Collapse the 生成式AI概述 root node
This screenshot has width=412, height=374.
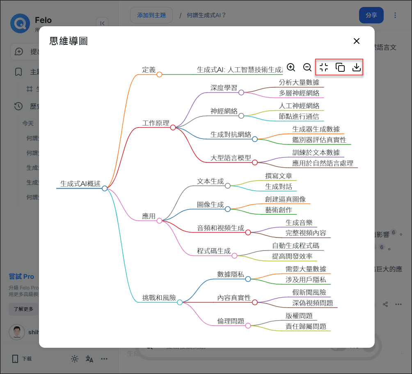coord(105,188)
